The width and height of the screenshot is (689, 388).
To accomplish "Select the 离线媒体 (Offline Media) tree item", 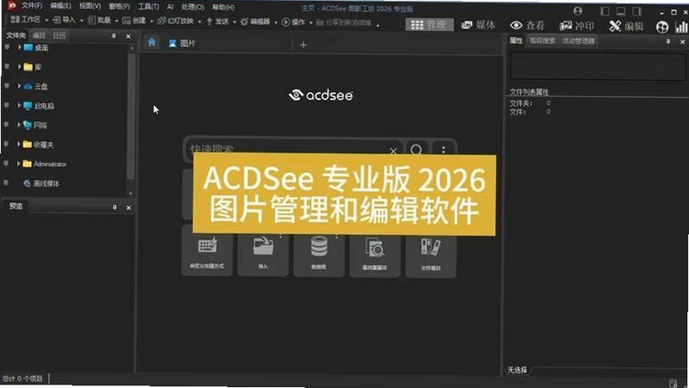I will tap(41, 183).
